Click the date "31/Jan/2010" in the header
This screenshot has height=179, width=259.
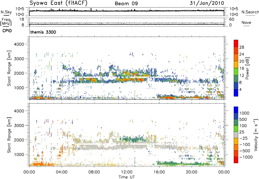207,3
